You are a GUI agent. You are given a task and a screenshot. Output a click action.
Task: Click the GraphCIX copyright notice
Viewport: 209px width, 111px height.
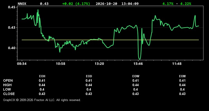(42, 100)
